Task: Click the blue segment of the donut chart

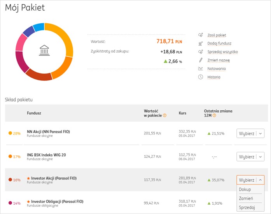Action: (39, 27)
